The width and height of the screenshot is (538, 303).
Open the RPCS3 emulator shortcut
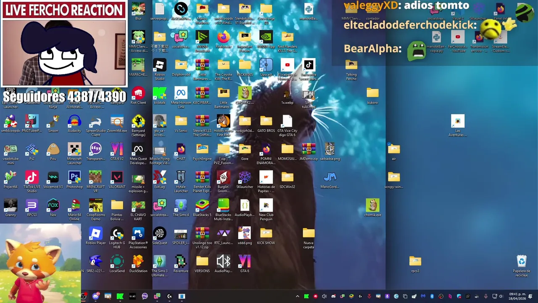[x=32, y=208]
